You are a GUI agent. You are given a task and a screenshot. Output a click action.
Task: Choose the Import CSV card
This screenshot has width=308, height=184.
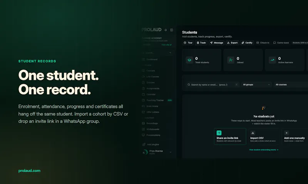[x=264, y=136]
